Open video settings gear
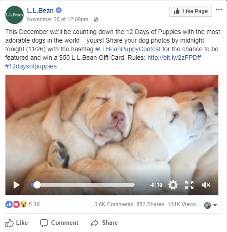 [x=173, y=185]
